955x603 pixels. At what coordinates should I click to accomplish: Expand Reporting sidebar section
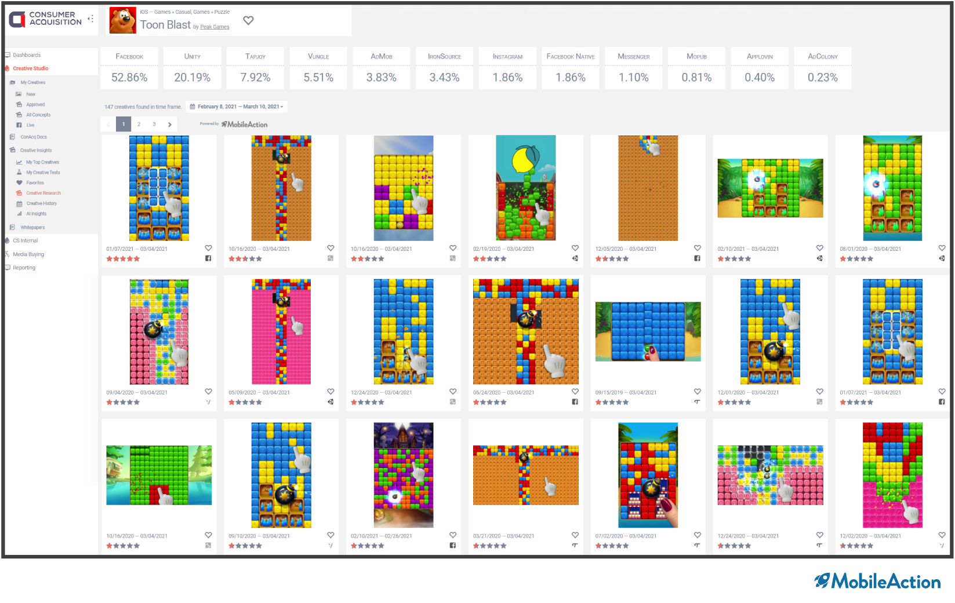pos(24,268)
